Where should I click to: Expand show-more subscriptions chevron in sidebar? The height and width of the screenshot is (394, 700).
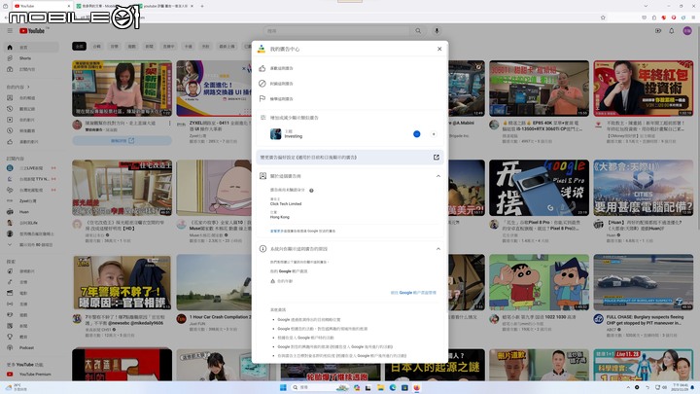(10, 245)
